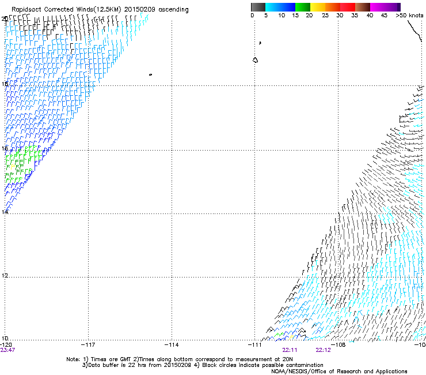Click the '12' latitude axis label
This screenshot has width=426, height=375.
5,276
